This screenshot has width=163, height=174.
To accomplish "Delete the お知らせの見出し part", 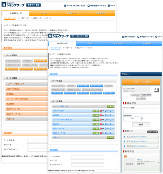I will tap(102, 111).
